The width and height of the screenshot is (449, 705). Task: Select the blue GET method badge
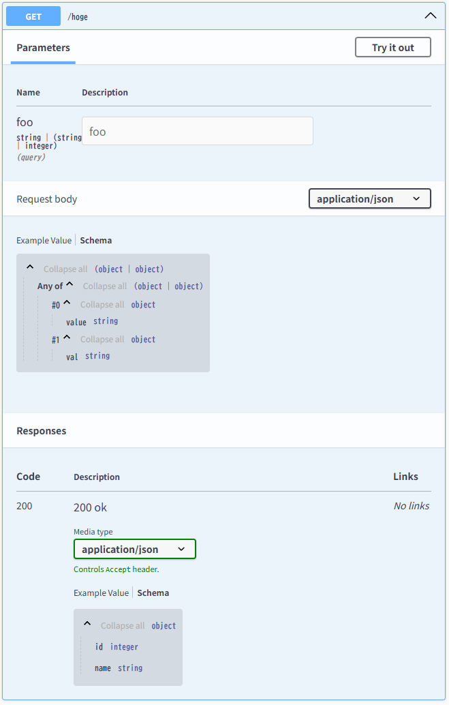(x=33, y=16)
